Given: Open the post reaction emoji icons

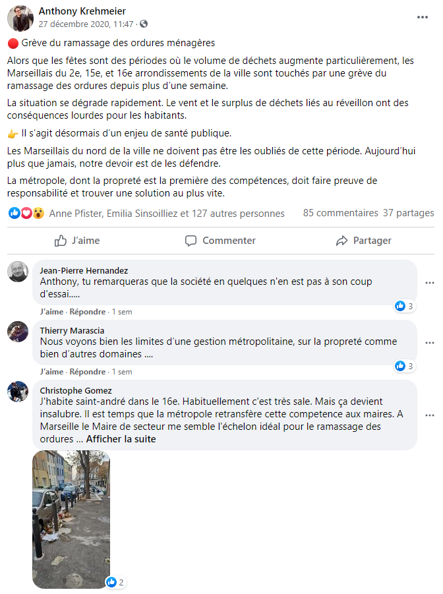Looking at the screenshot, I should pos(26,214).
